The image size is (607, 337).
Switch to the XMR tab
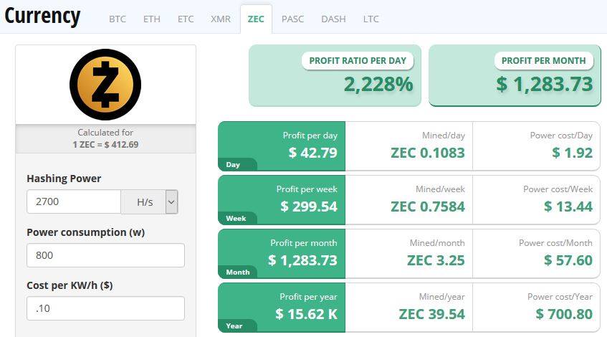coord(221,19)
